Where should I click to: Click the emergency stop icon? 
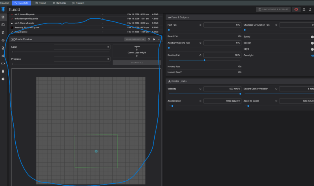[x=296, y=9]
